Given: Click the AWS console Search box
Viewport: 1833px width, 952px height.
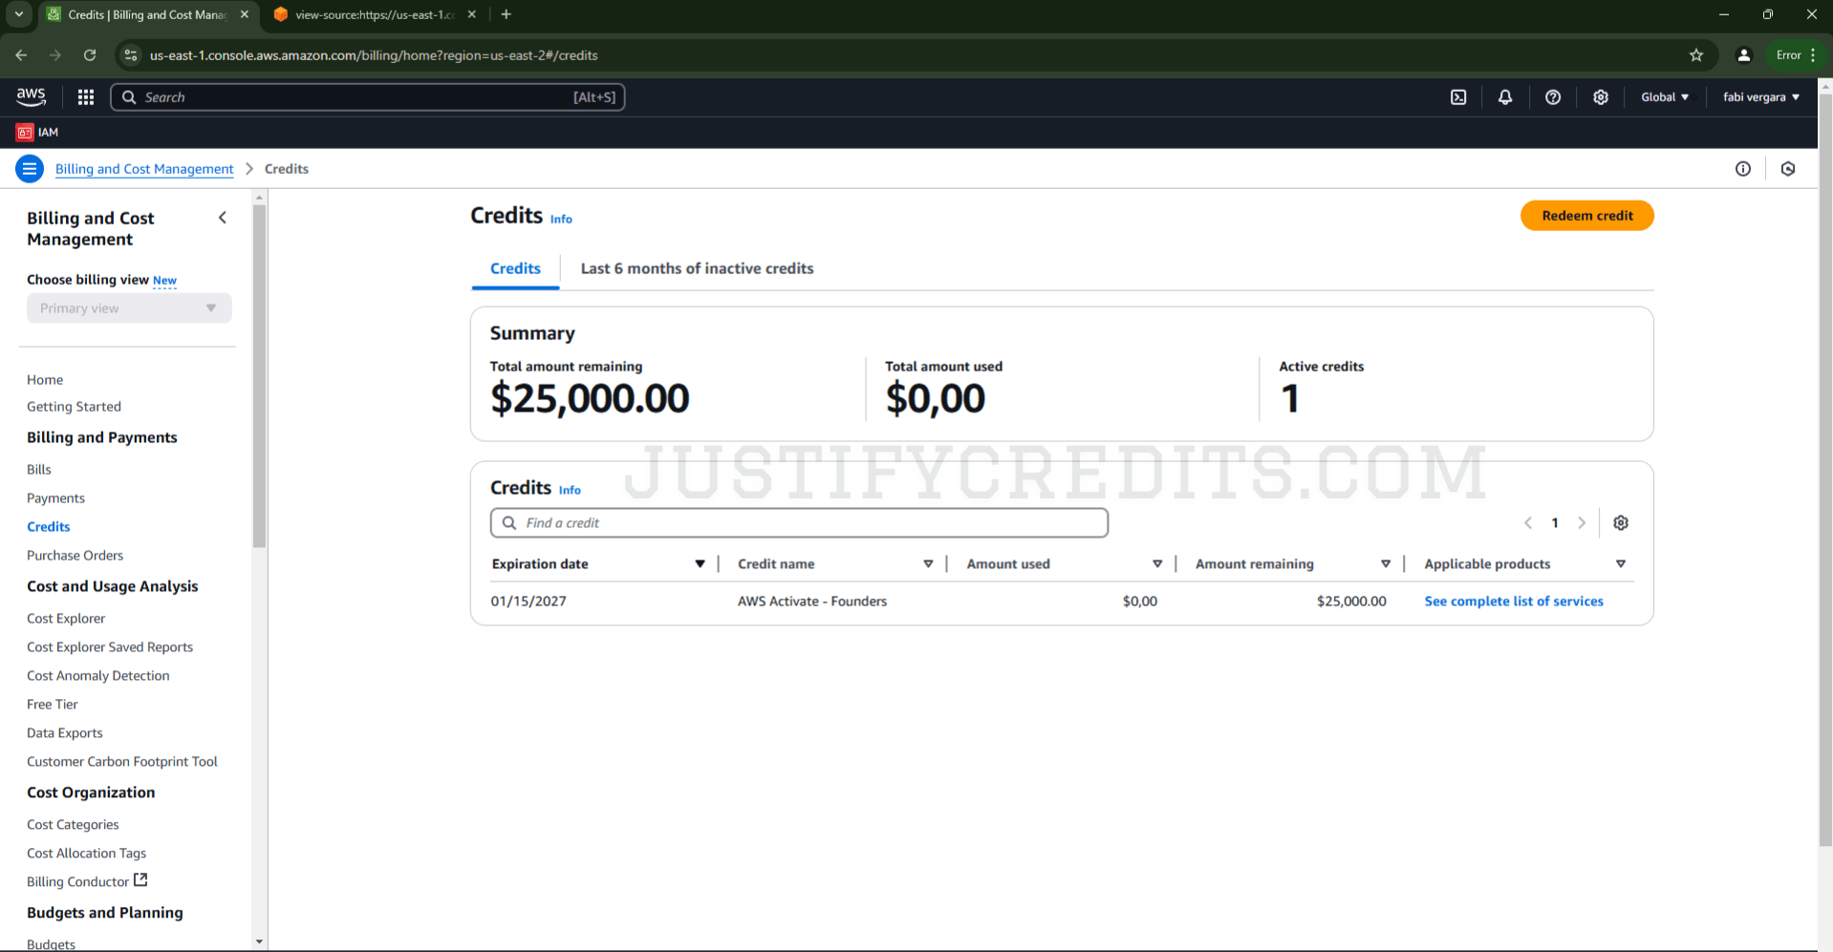Looking at the screenshot, I should 368,97.
